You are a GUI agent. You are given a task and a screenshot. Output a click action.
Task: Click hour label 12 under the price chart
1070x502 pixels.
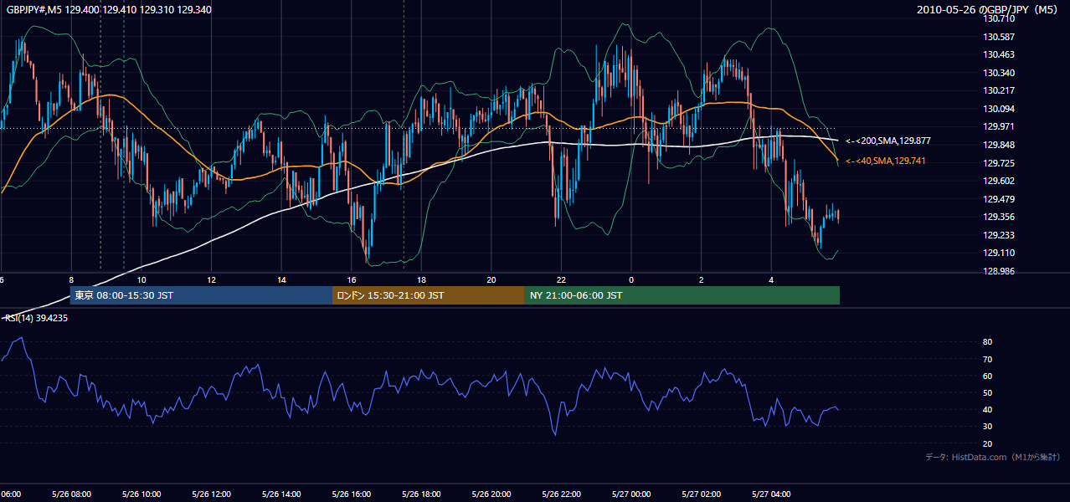tap(211, 280)
